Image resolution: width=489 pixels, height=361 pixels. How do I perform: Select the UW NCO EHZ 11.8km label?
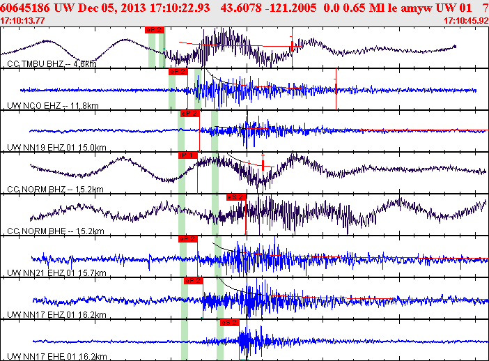[53, 106]
